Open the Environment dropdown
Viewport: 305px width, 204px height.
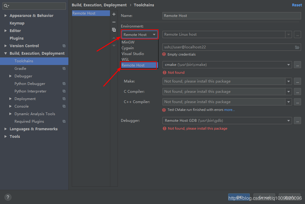(x=140, y=35)
